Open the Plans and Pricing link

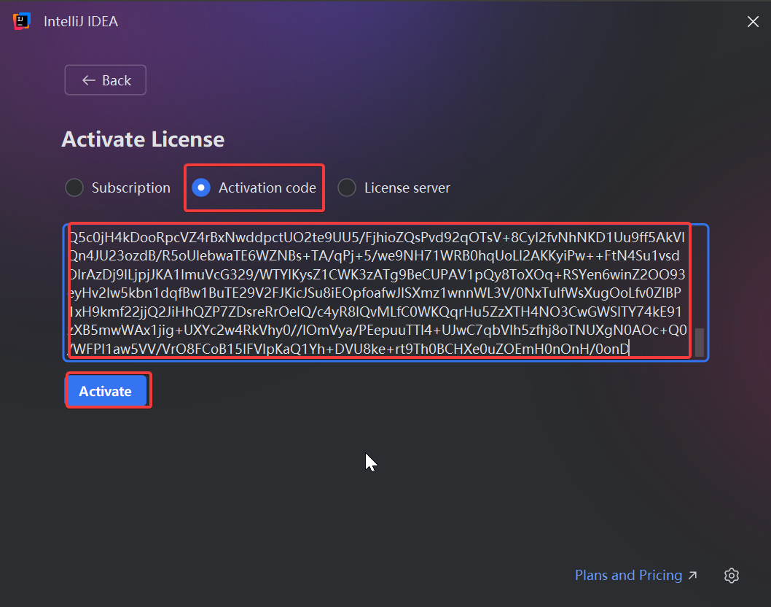(x=628, y=576)
